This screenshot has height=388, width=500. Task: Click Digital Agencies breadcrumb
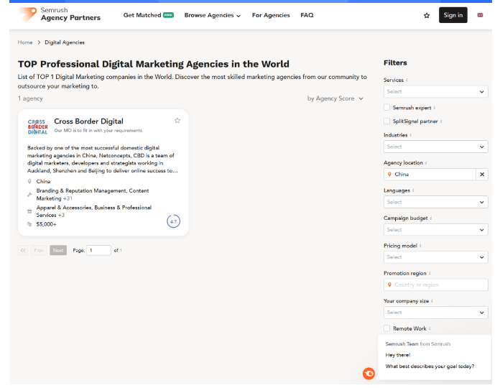pyautogui.click(x=65, y=42)
